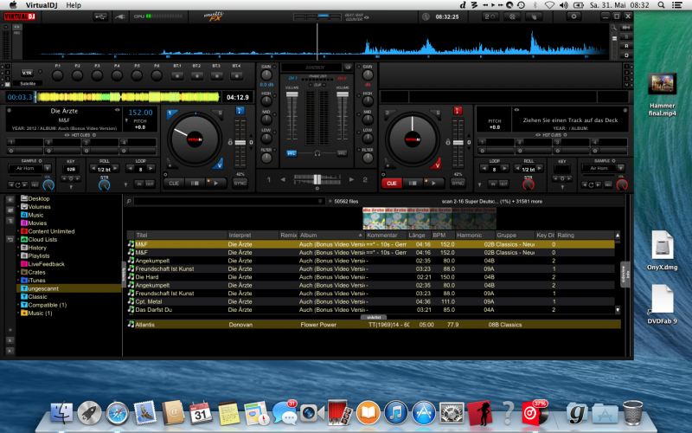The image size is (692, 433).
Task: Open deck 1 sample Air Horn dropdown
Action: 48,168
